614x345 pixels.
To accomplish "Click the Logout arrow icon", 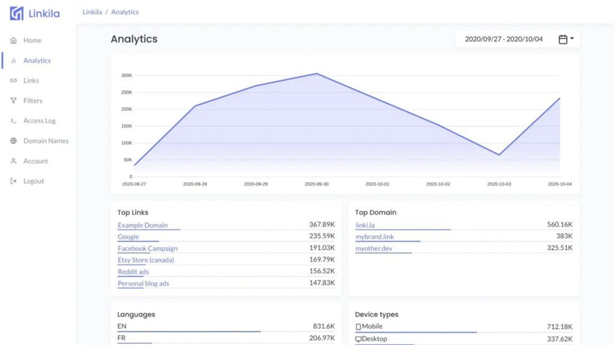I will [13, 181].
